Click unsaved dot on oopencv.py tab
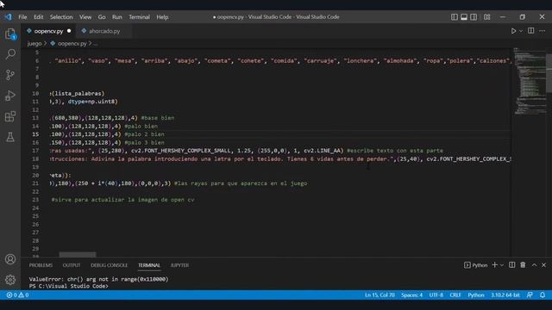 (69, 31)
